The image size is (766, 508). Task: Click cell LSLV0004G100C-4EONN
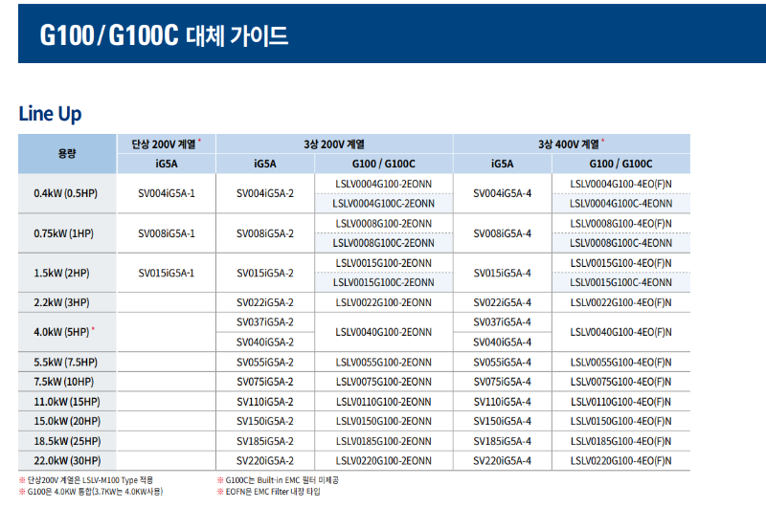click(620, 204)
